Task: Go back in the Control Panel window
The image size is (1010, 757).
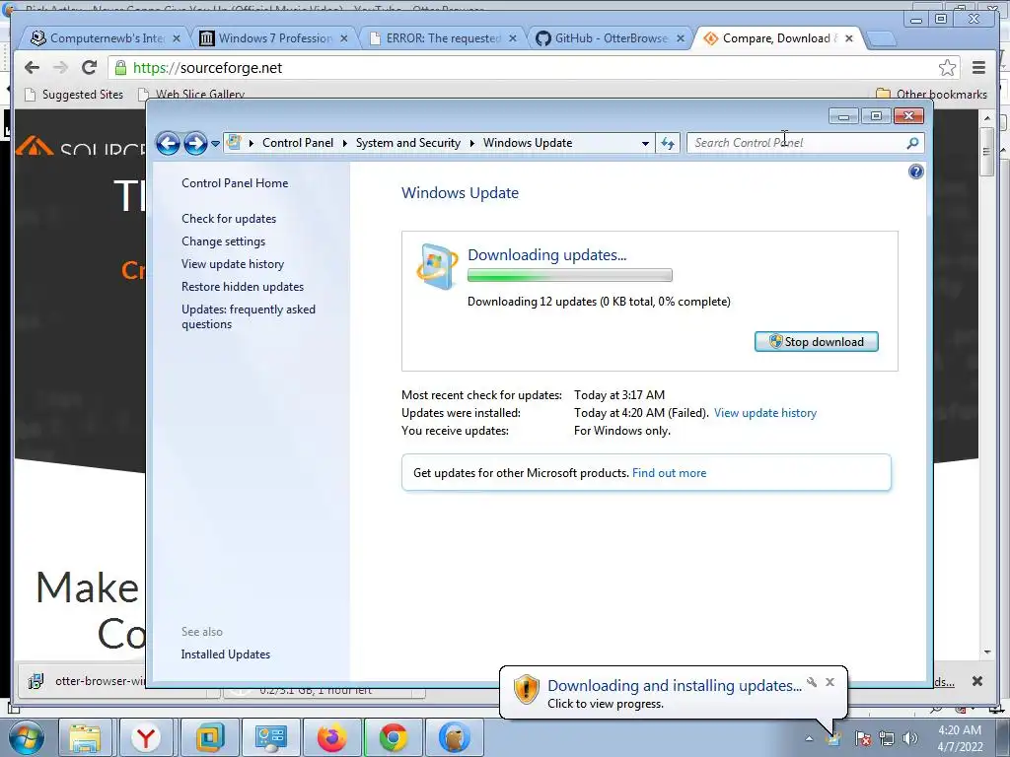Action: point(168,143)
